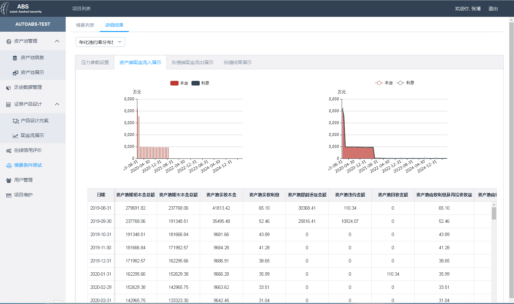Select the 详细结果 tab
This screenshot has width=514, height=304.
click(x=114, y=25)
